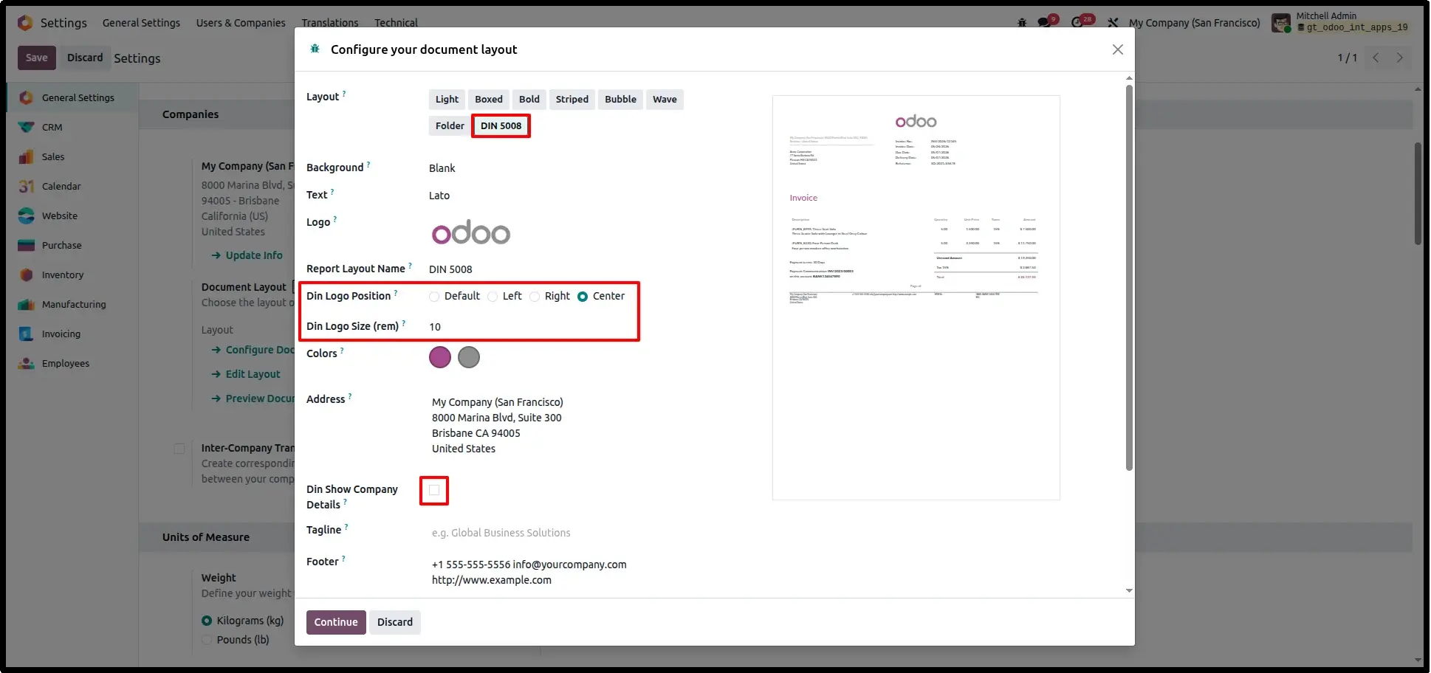Open Purchase settings section icon
This screenshot has width=1431, height=673.
click(27, 245)
